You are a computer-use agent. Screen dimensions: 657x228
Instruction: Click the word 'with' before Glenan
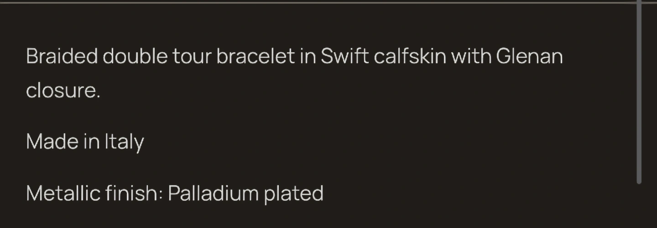[x=471, y=57]
